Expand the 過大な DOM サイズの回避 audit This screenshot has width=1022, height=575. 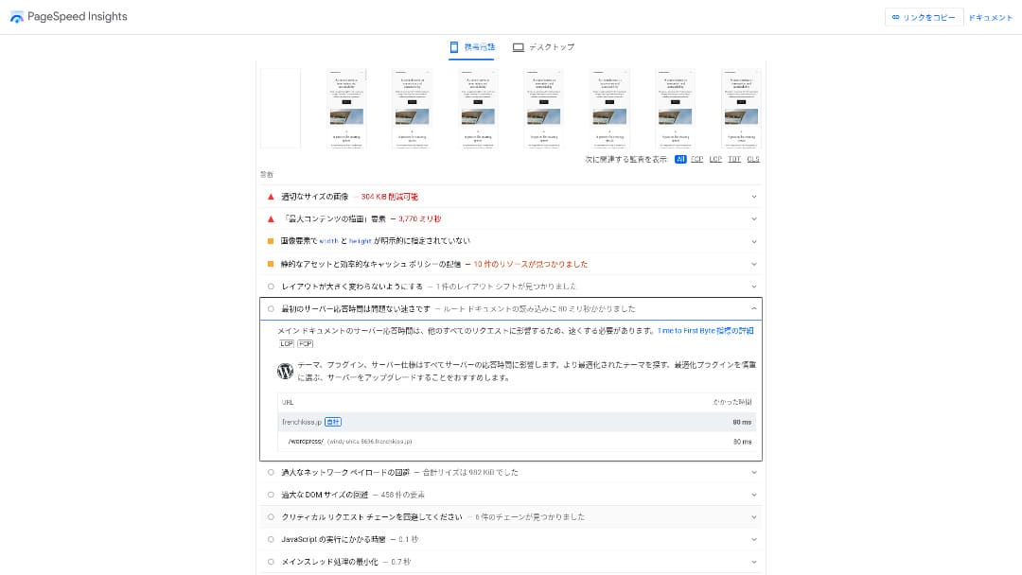click(754, 495)
